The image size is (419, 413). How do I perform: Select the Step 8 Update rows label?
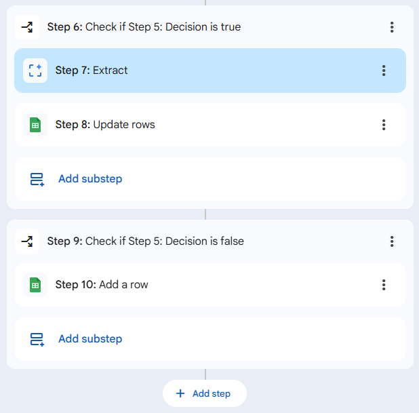point(105,125)
